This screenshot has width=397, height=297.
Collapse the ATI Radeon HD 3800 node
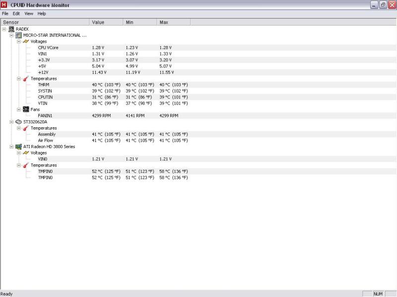11,147
